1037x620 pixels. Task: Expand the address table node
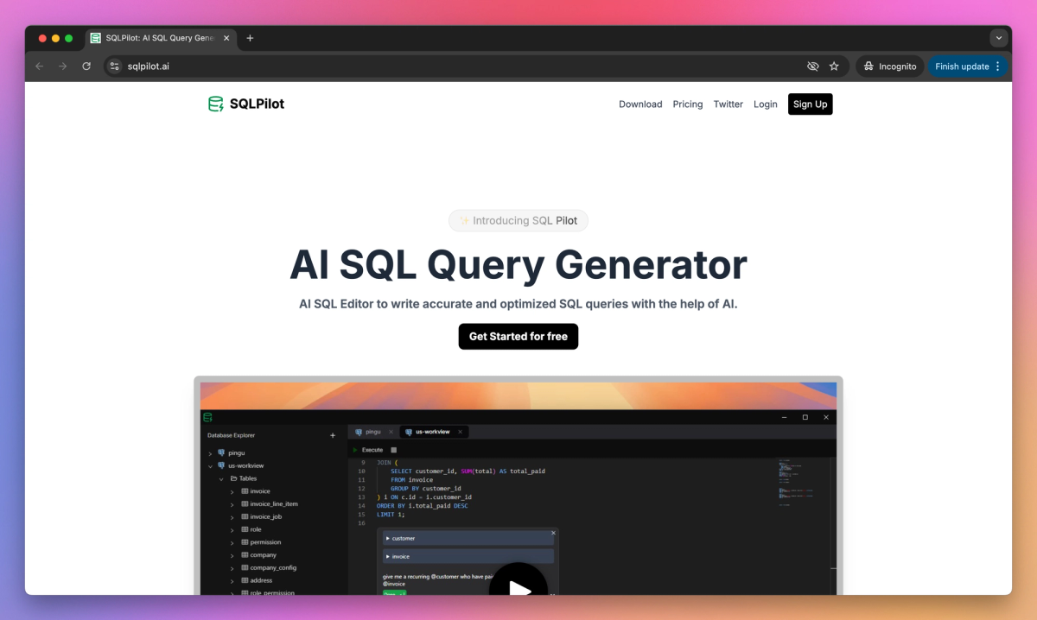tap(232, 580)
